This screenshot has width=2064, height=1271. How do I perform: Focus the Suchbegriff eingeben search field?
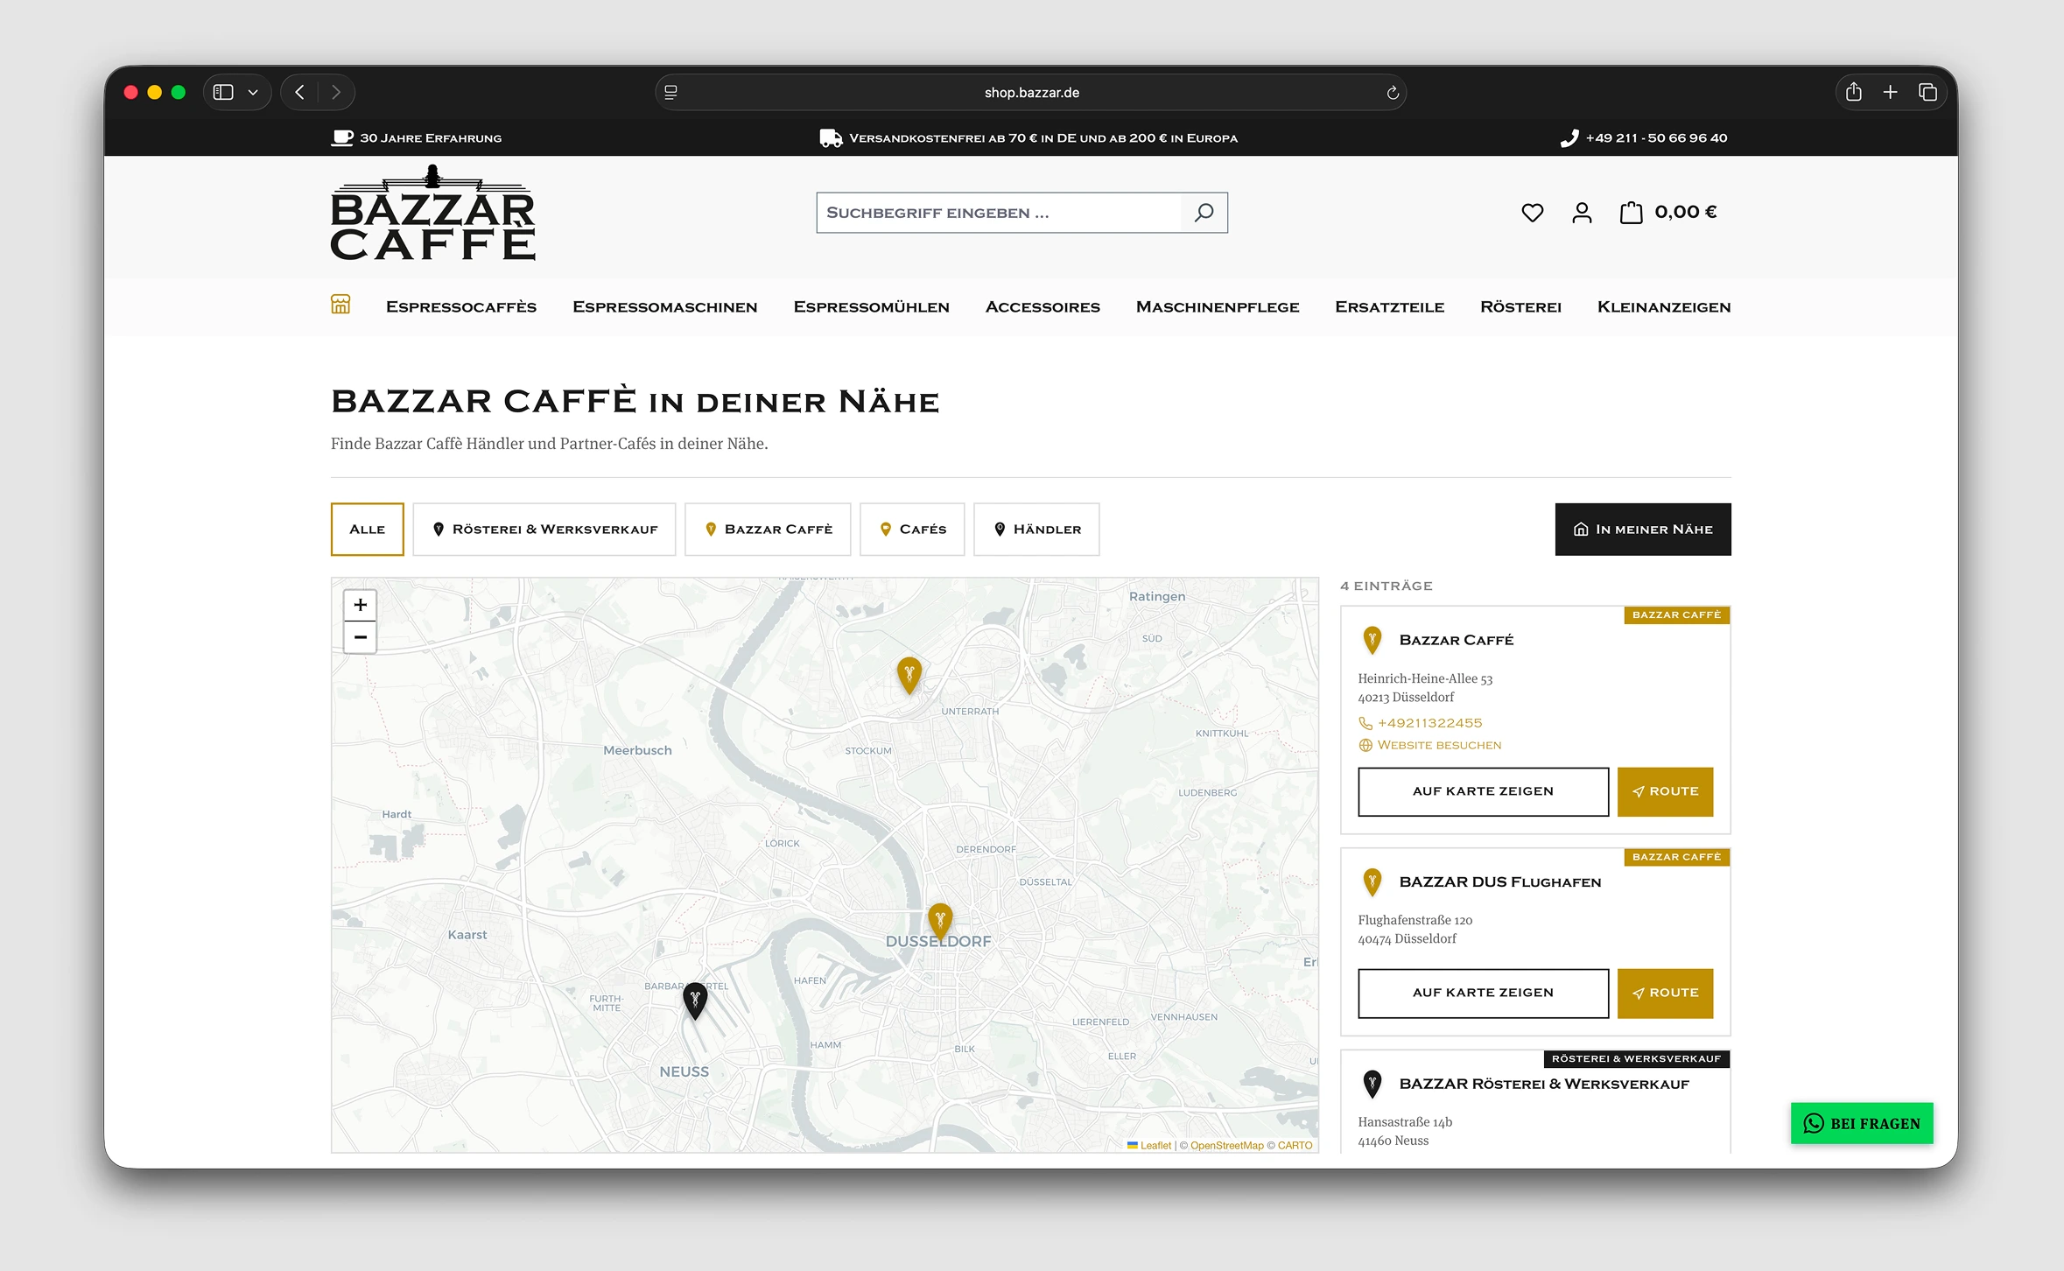(1000, 213)
